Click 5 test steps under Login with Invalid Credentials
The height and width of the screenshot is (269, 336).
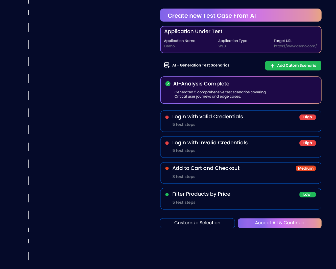[x=184, y=151]
